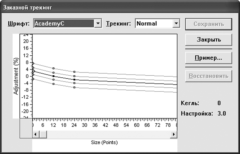
Task: Click the -12 tick label on adjustment axis
Action: point(25,97)
